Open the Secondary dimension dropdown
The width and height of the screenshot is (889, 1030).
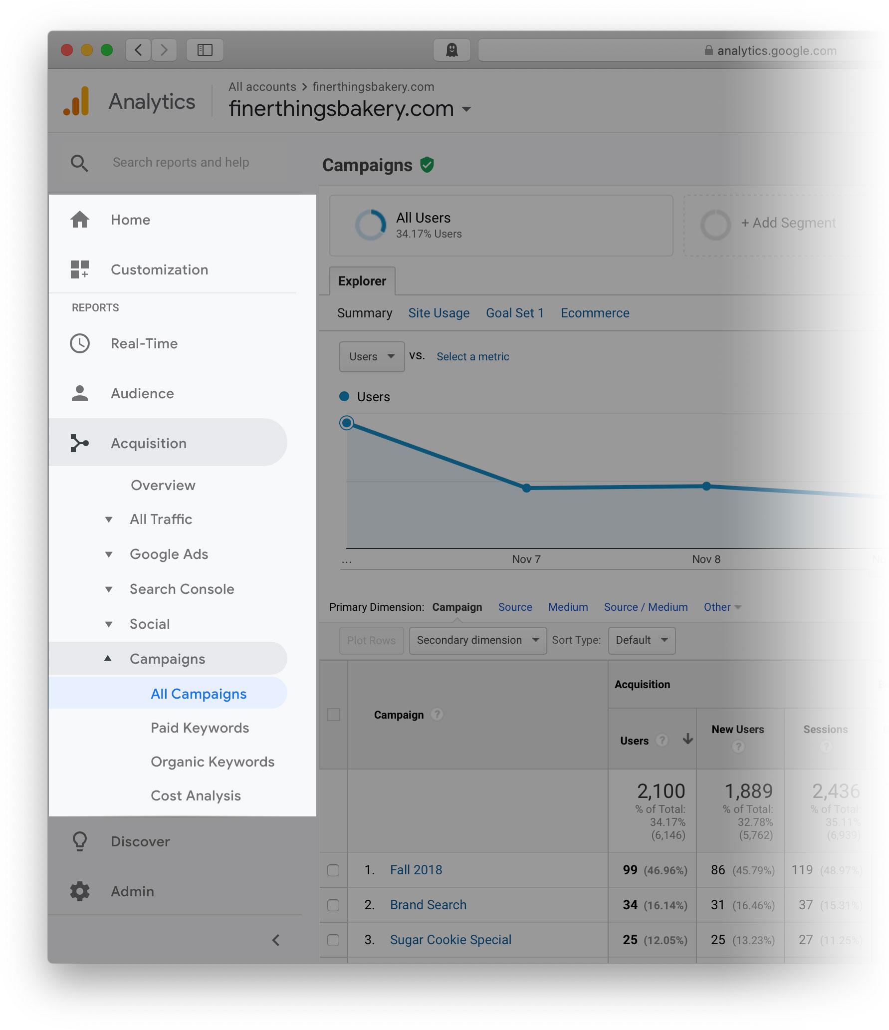[477, 640]
